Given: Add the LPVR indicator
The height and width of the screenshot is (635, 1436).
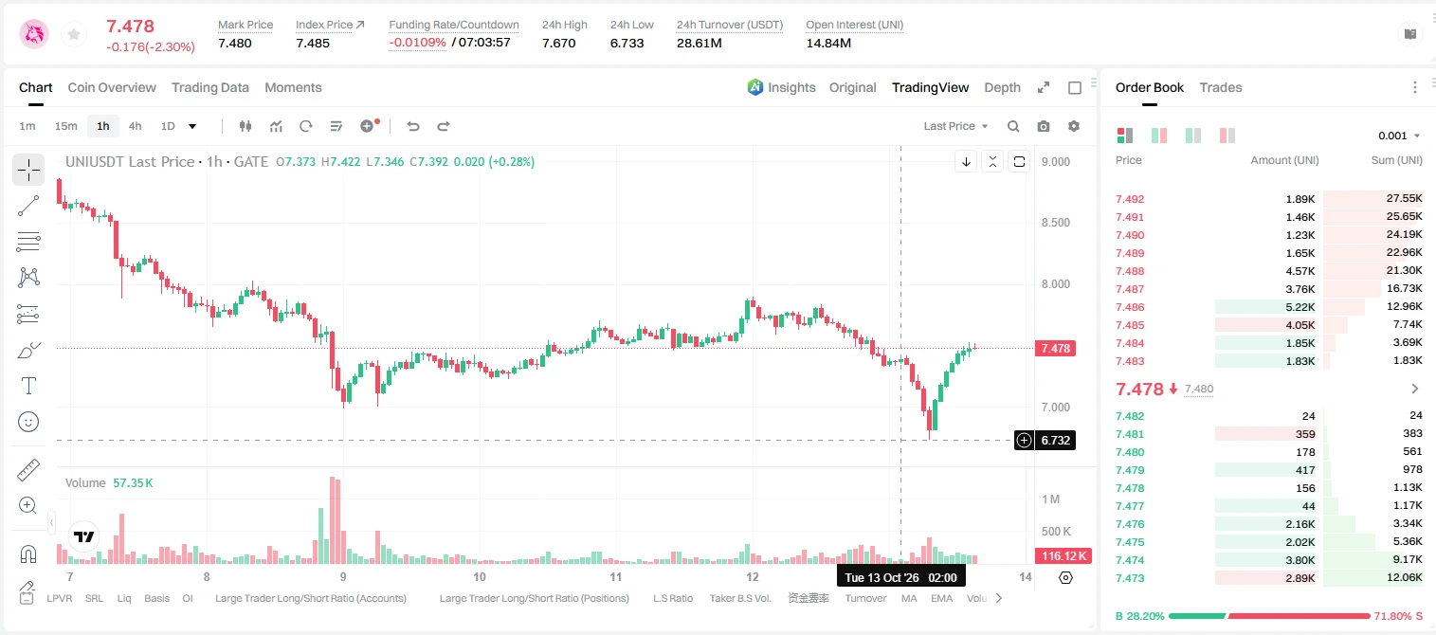Looking at the screenshot, I should (x=60, y=598).
